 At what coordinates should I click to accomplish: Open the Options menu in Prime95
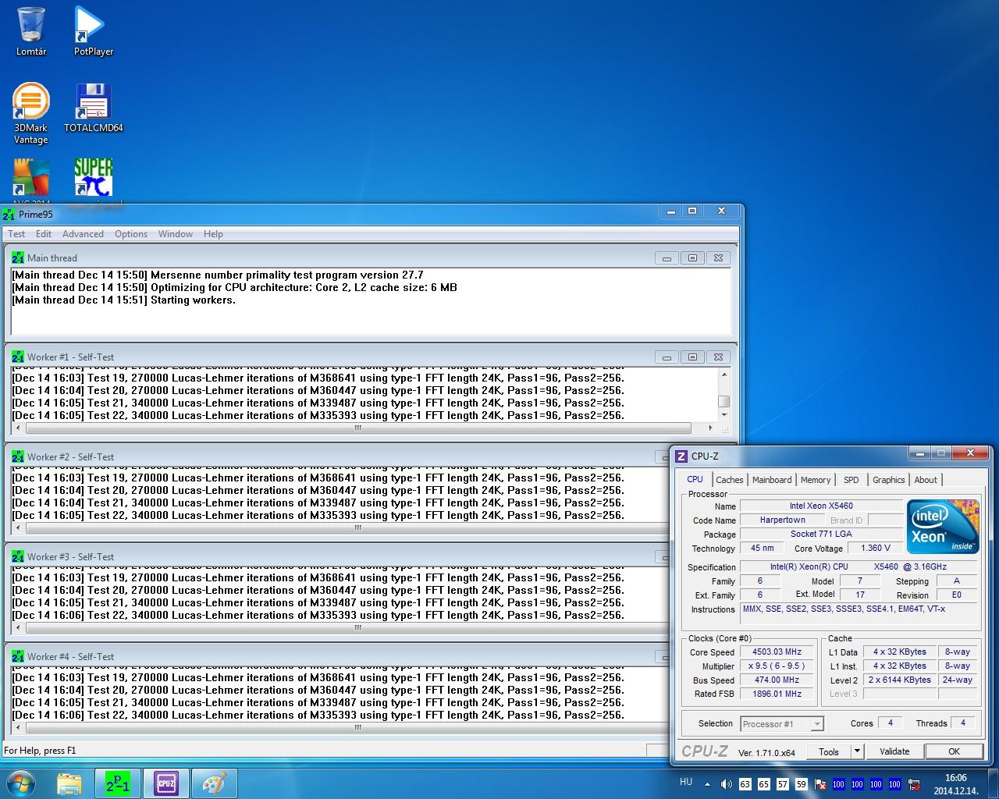(131, 234)
